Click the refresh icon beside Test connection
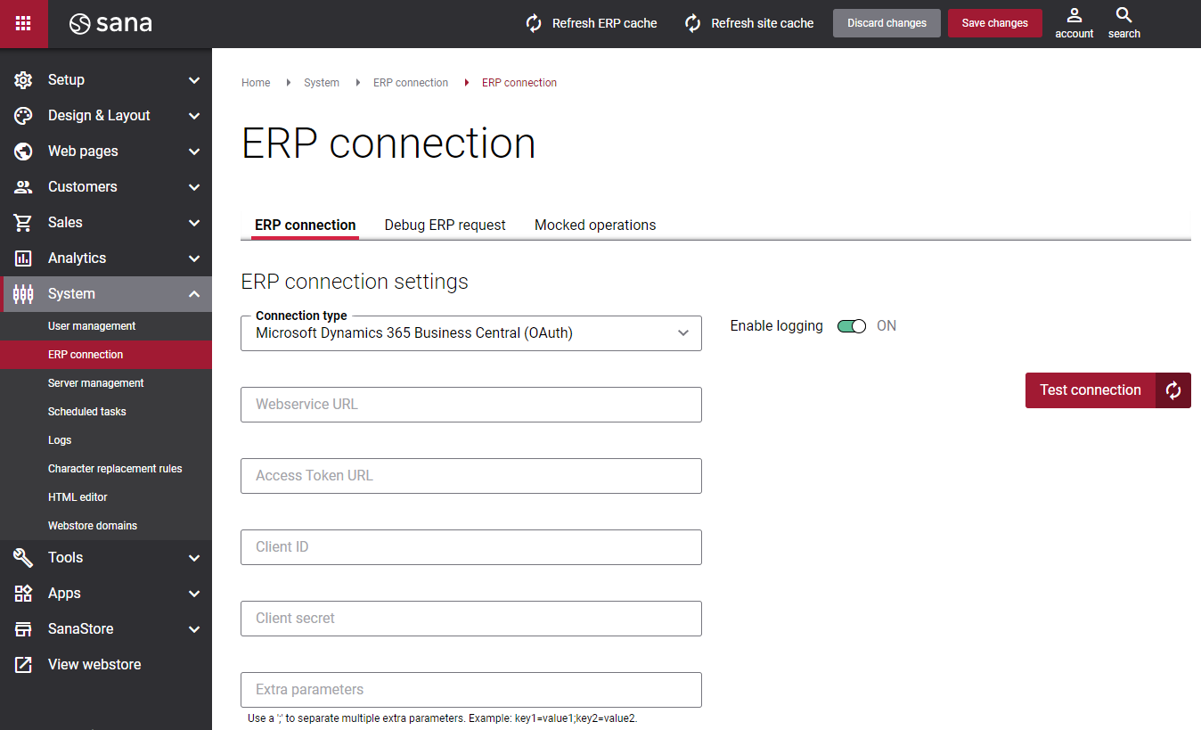1201x730 pixels. tap(1173, 390)
